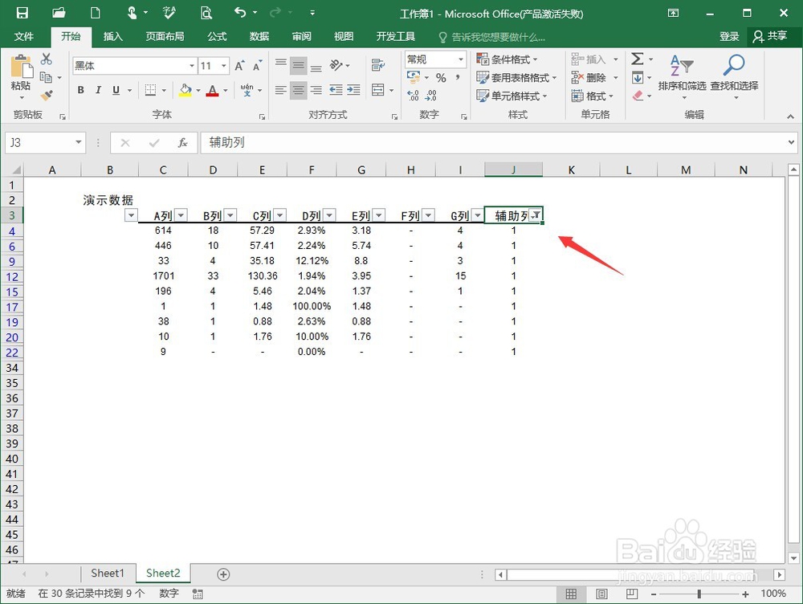Toggle italic formatting with the I button
Viewport: 803px width, 604px height.
[97, 90]
